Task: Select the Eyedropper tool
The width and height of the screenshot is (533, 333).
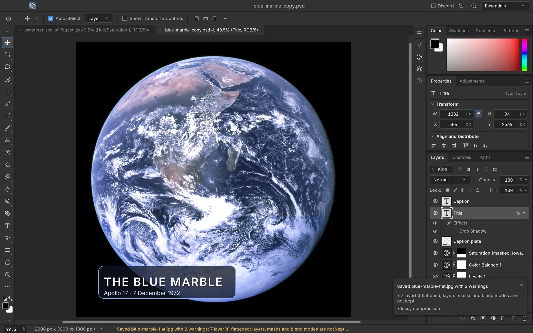Action: (x=7, y=104)
